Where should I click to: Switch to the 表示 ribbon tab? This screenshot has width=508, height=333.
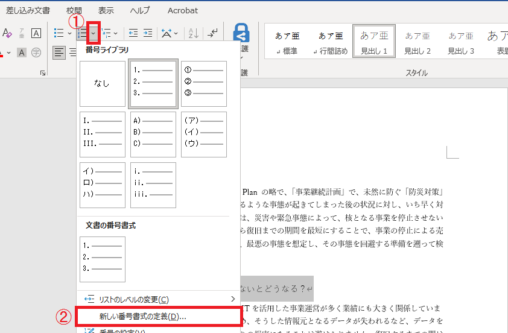click(x=106, y=10)
